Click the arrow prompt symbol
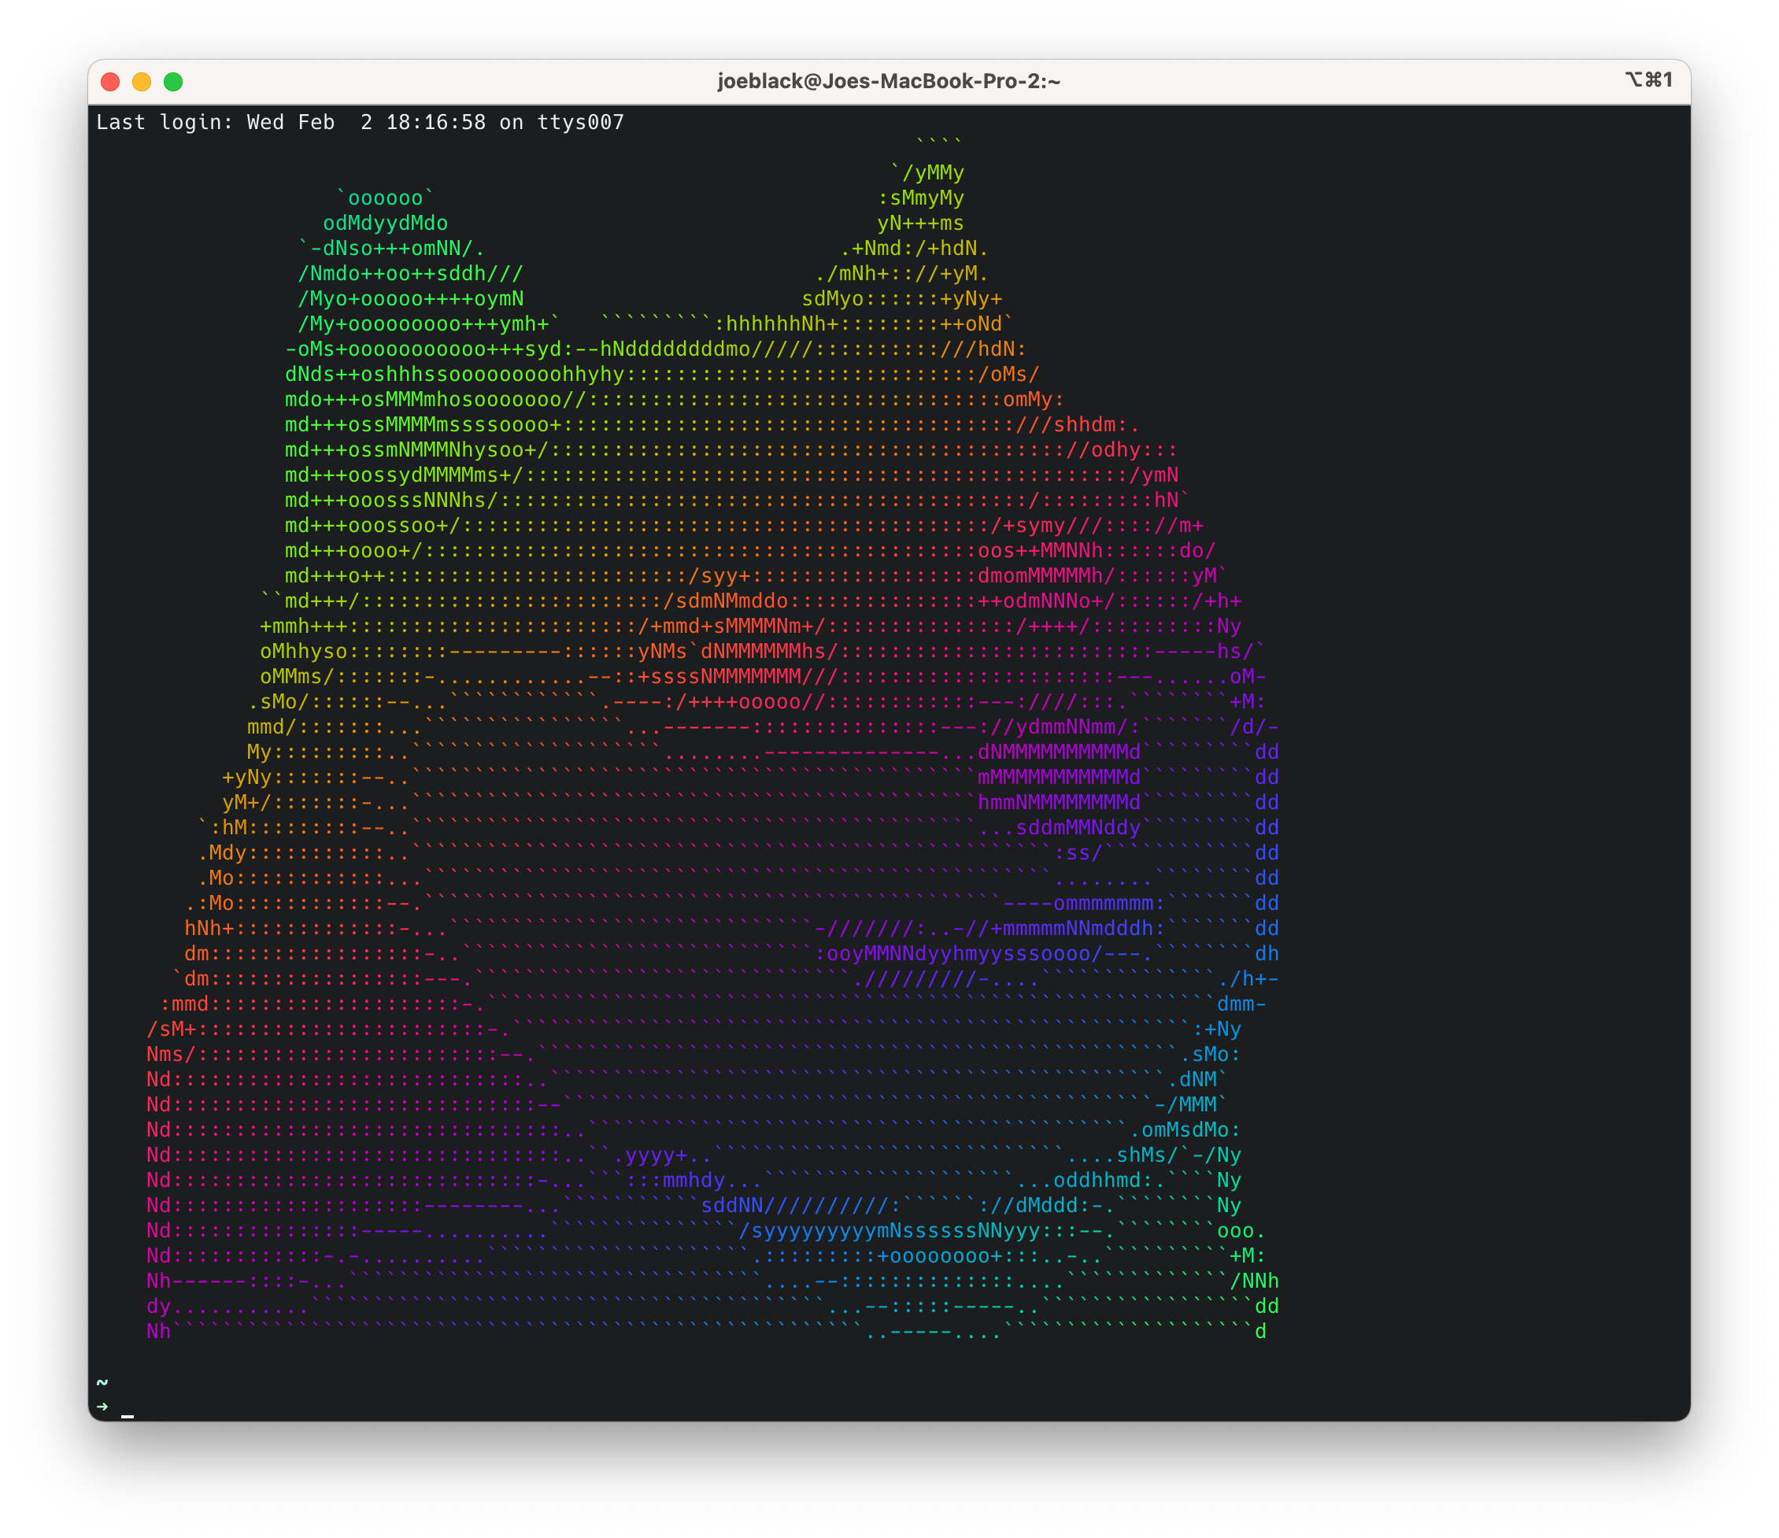Image resolution: width=1779 pixels, height=1538 pixels. pos(102,1407)
